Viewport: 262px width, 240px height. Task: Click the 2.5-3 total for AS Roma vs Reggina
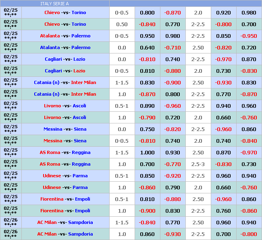[x=198, y=164]
